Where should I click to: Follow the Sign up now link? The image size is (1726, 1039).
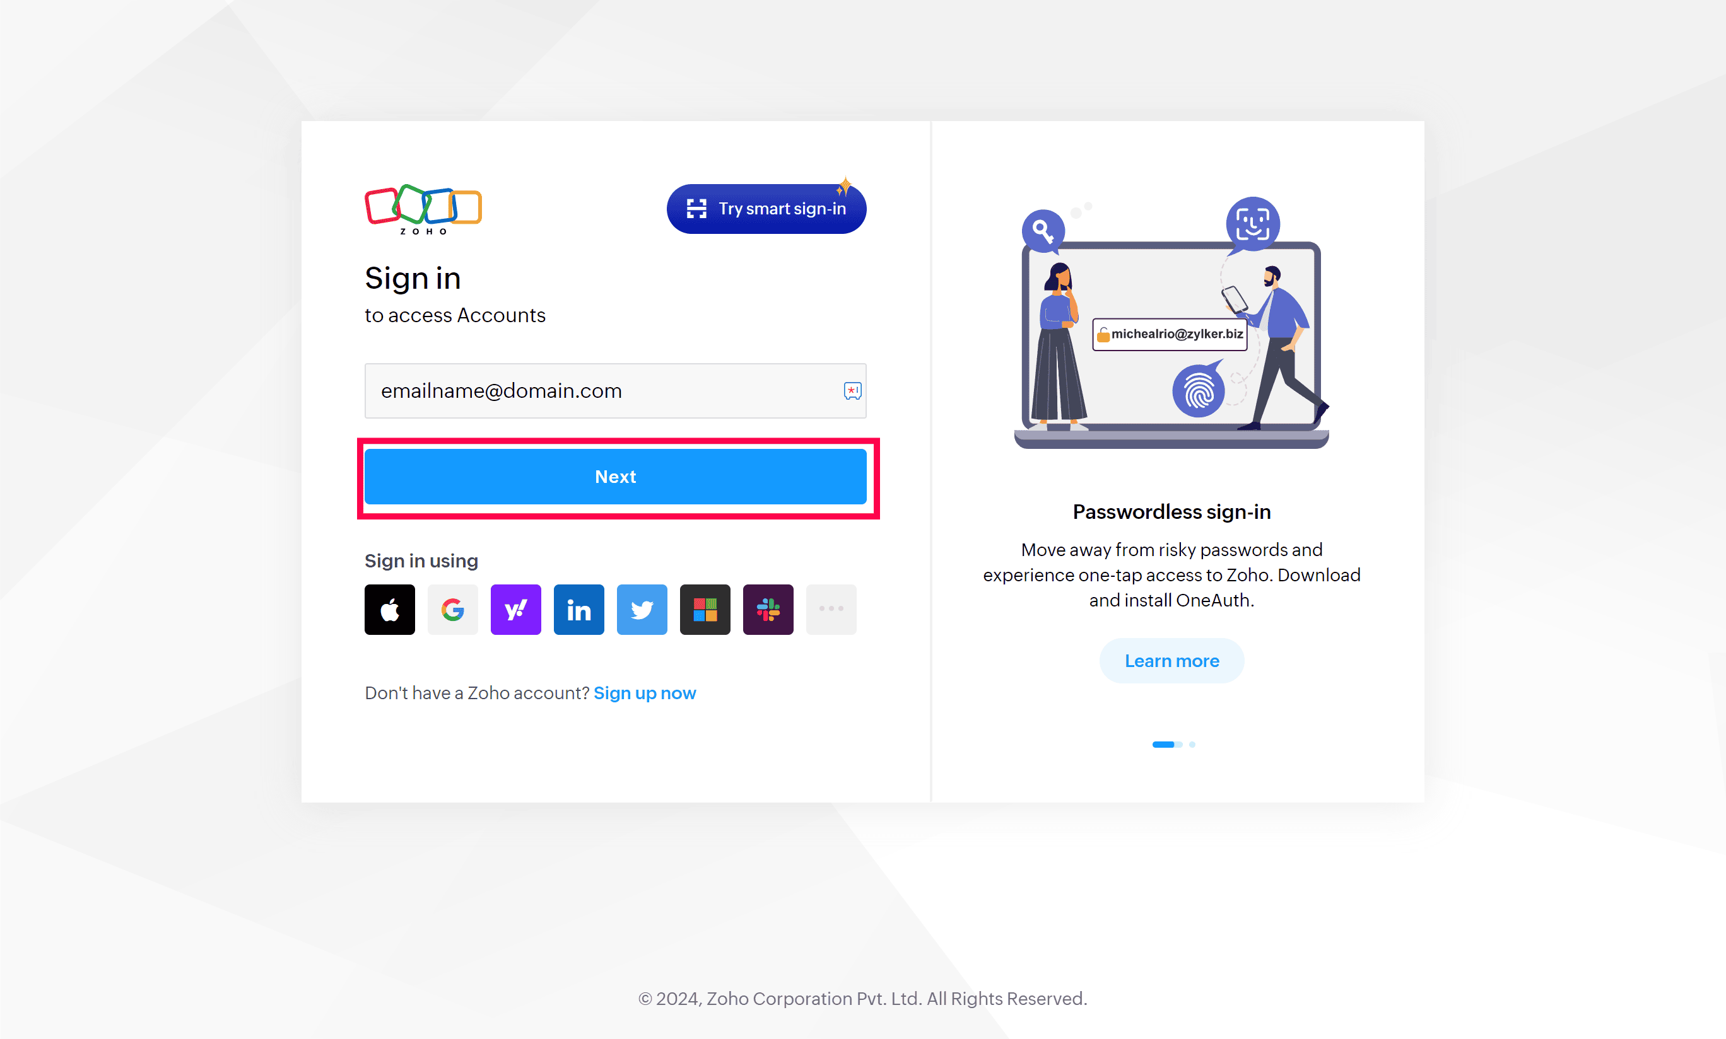(x=645, y=693)
